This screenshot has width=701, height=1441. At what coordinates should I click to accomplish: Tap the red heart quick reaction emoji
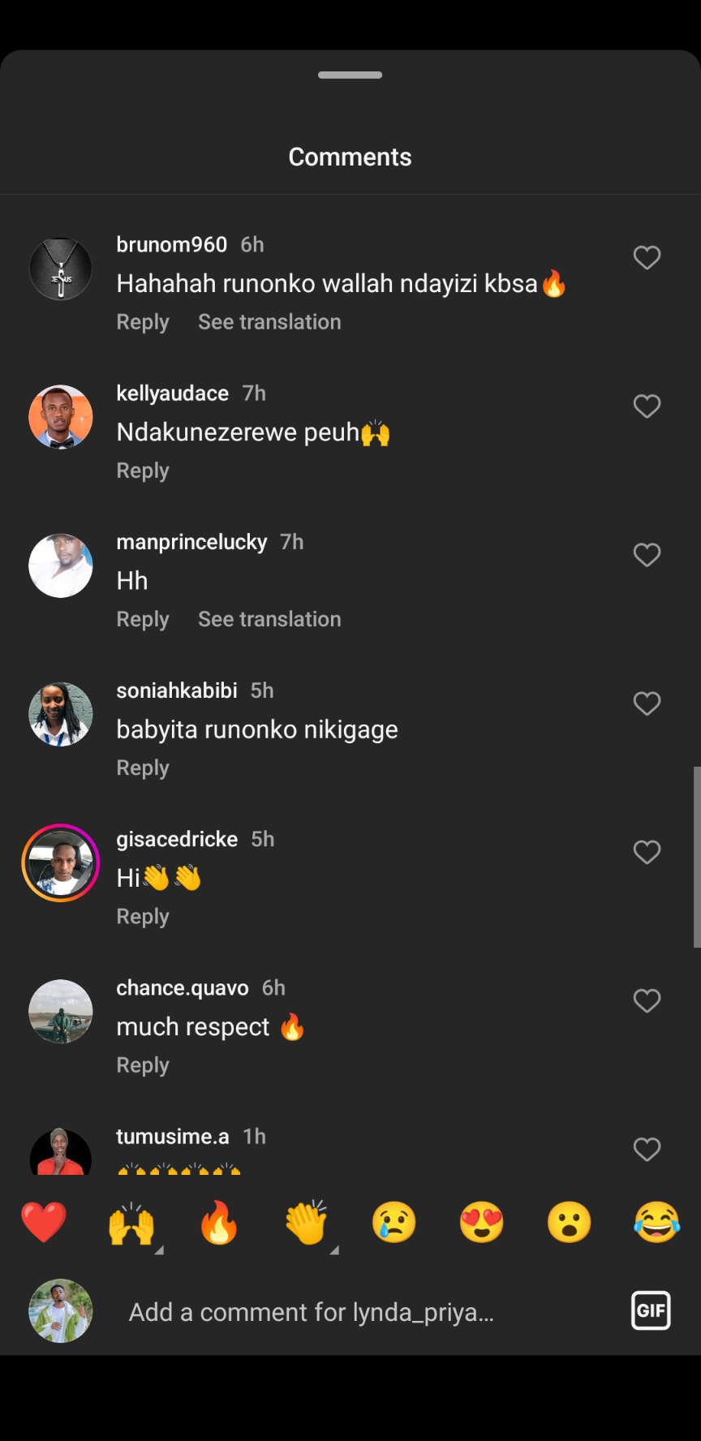click(x=44, y=1223)
